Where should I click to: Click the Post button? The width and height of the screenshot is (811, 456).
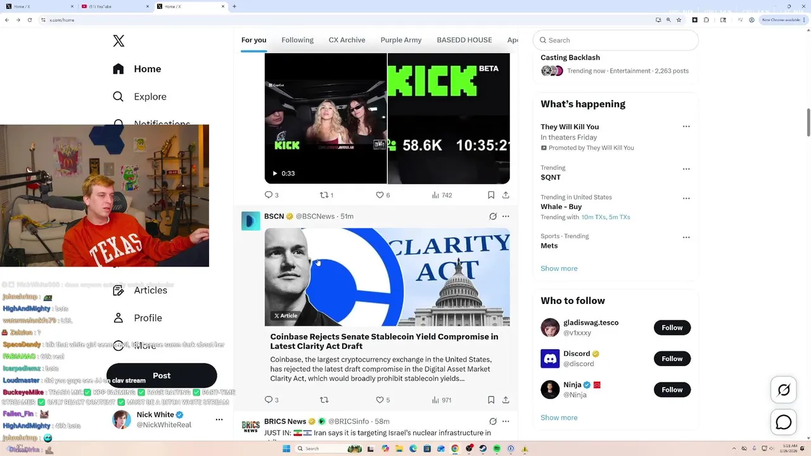click(x=162, y=376)
